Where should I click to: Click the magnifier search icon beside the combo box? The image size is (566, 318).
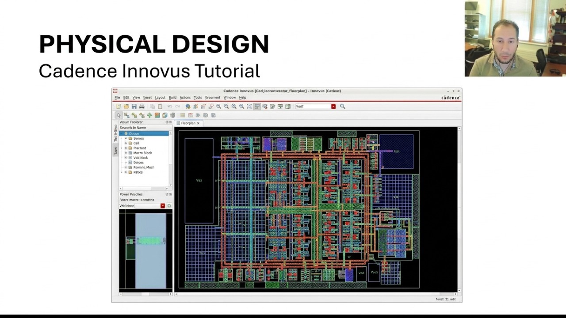tap(342, 106)
